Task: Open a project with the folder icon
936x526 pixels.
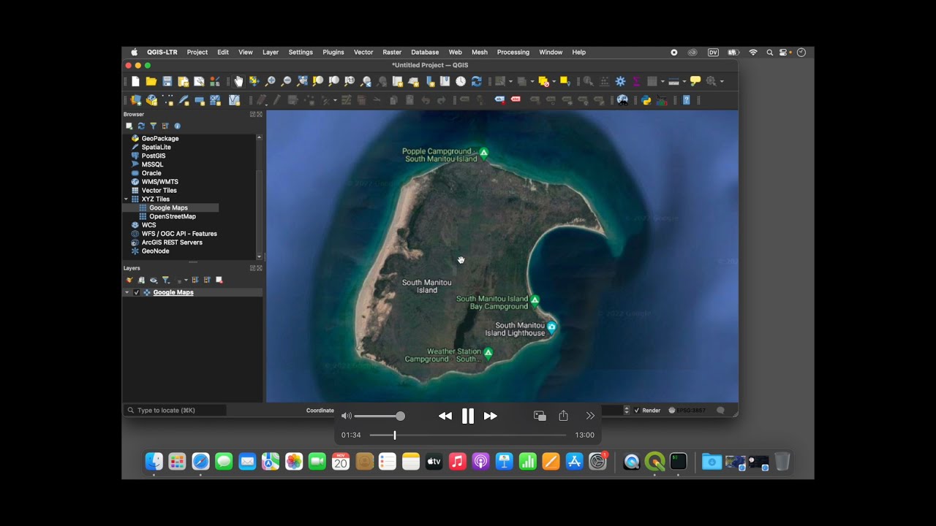Action: 151,81
